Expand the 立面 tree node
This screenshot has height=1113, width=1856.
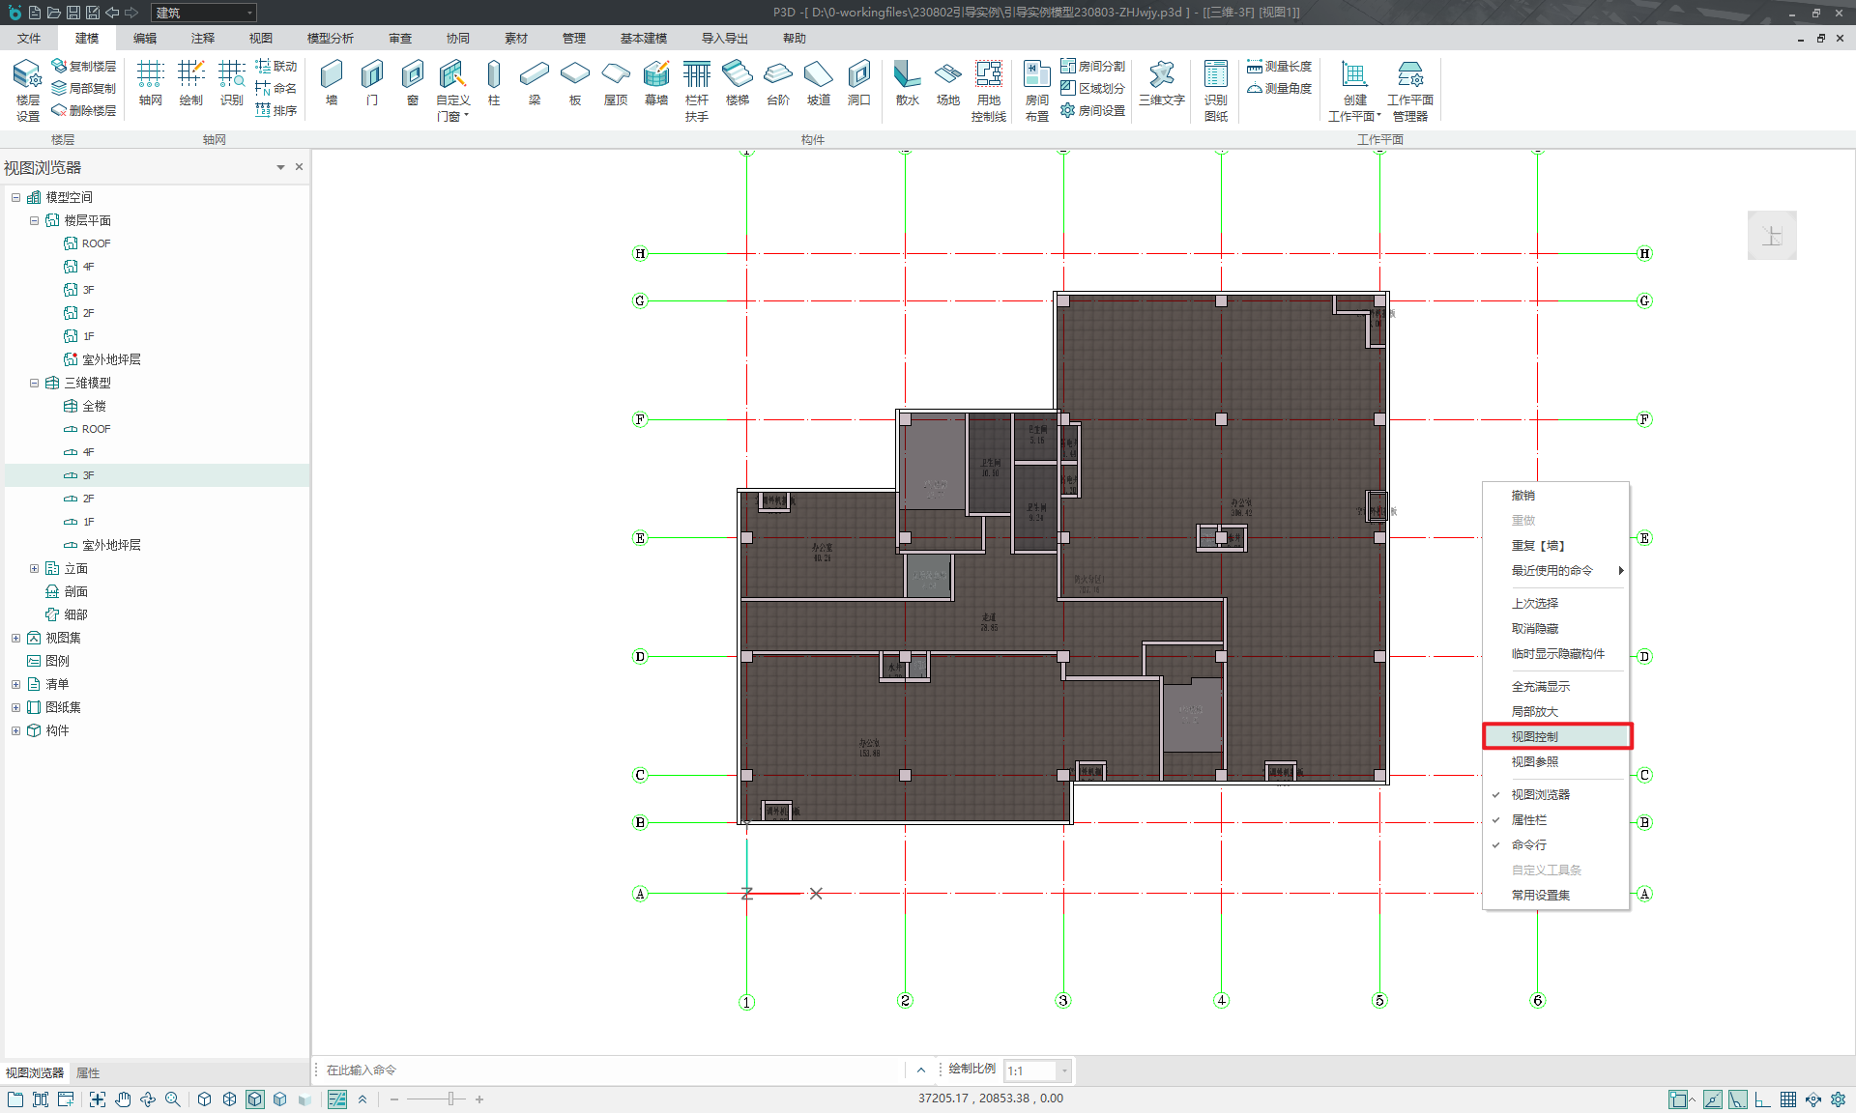tap(34, 568)
